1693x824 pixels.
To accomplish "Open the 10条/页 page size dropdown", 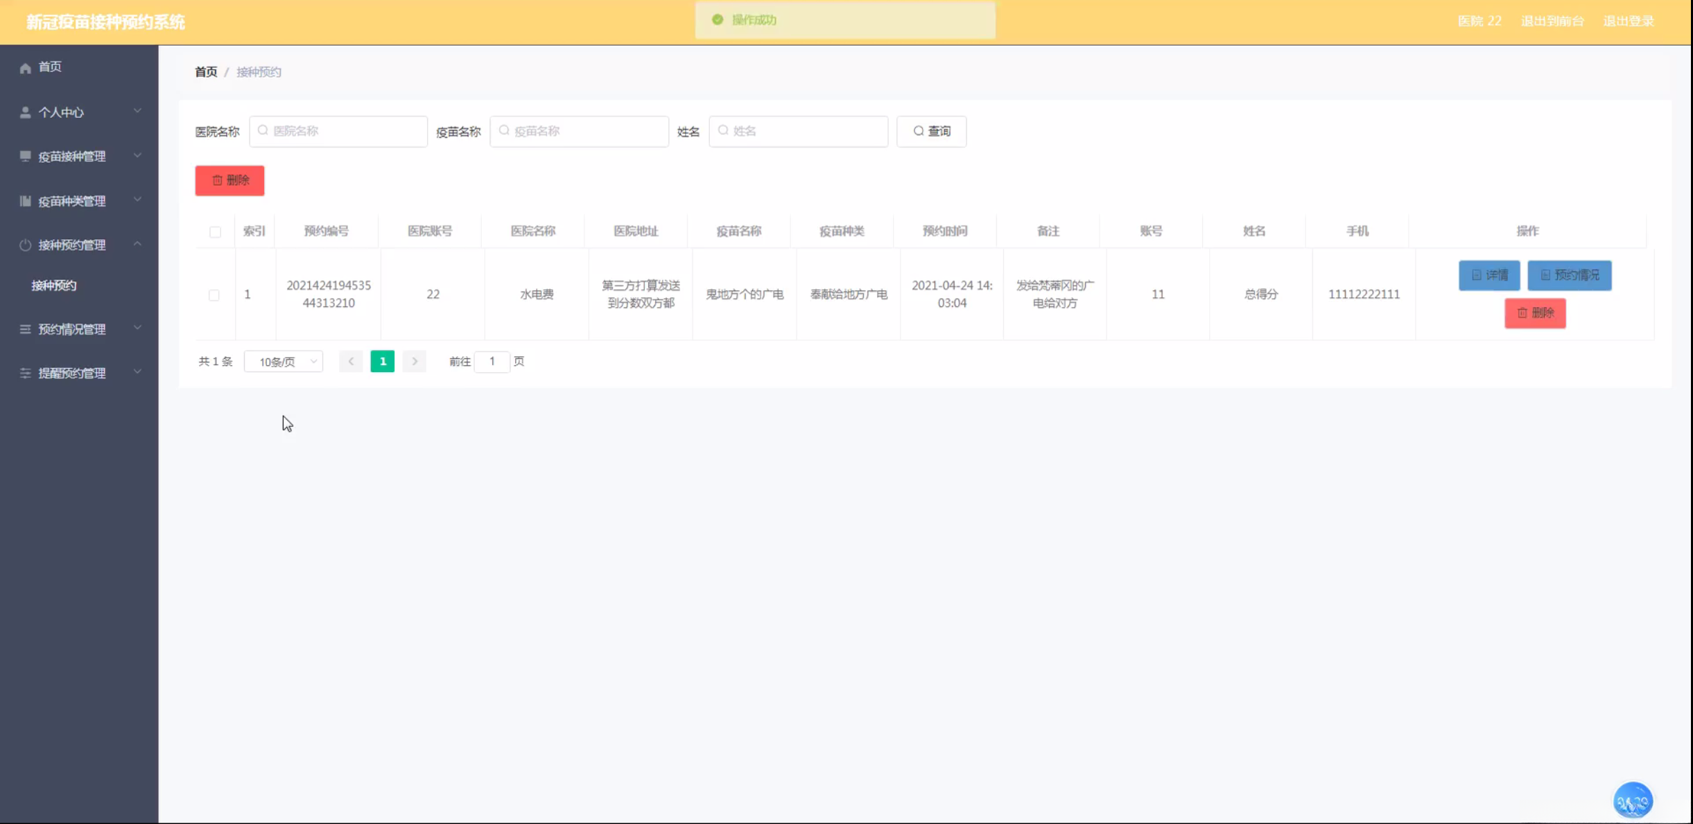I will pos(284,362).
